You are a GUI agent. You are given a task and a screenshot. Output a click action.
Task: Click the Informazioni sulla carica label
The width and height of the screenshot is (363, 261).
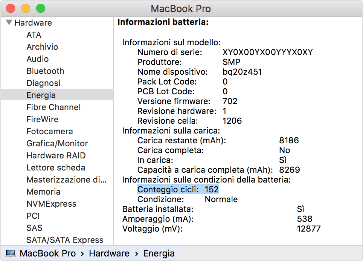click(x=171, y=131)
